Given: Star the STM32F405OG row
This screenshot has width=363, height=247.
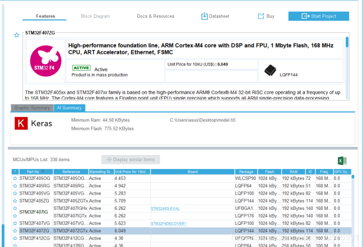Looking at the screenshot, I should pos(15,178).
